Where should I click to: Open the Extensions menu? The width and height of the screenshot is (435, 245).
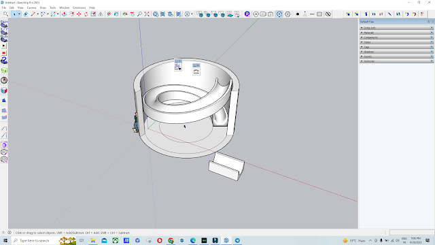(79, 7)
